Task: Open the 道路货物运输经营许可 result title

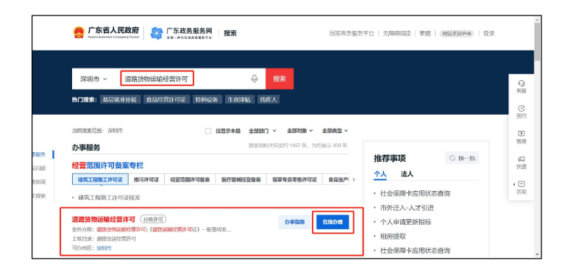Action: point(104,220)
